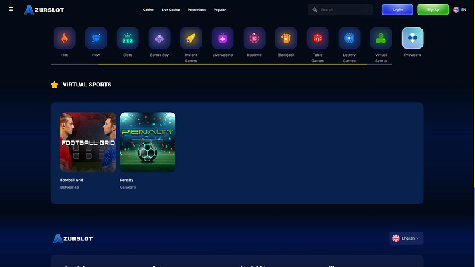
Task: Select the Bonus Buy category
Action: [160, 38]
